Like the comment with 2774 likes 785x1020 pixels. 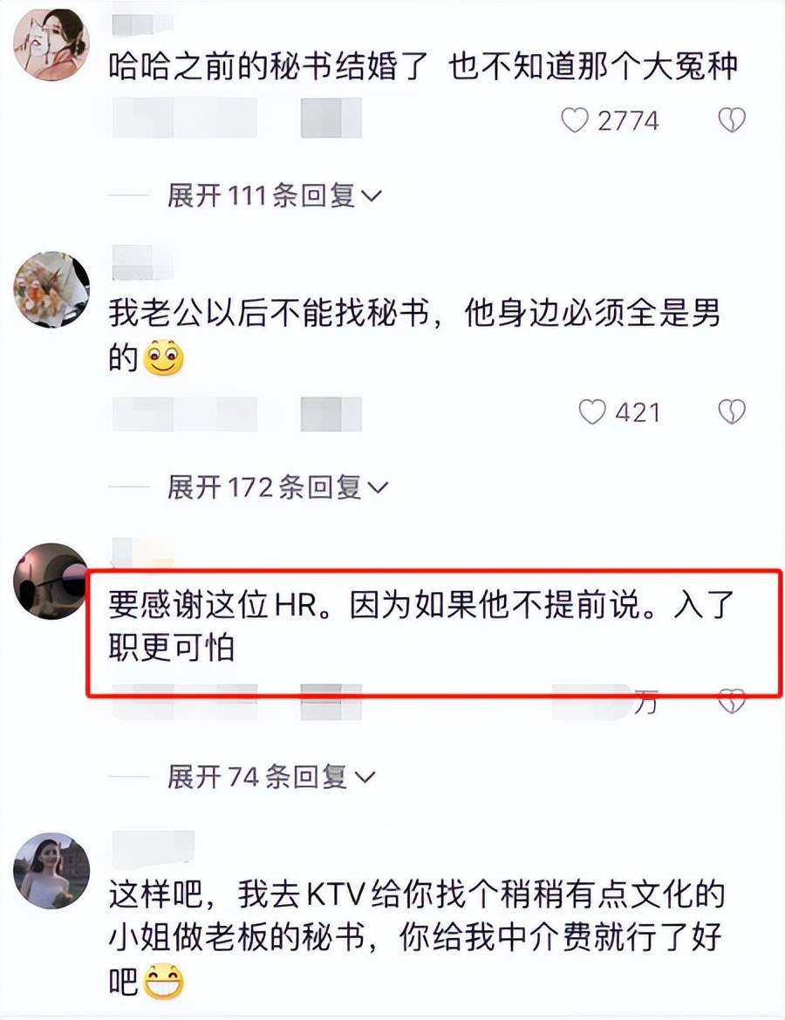[x=574, y=120]
